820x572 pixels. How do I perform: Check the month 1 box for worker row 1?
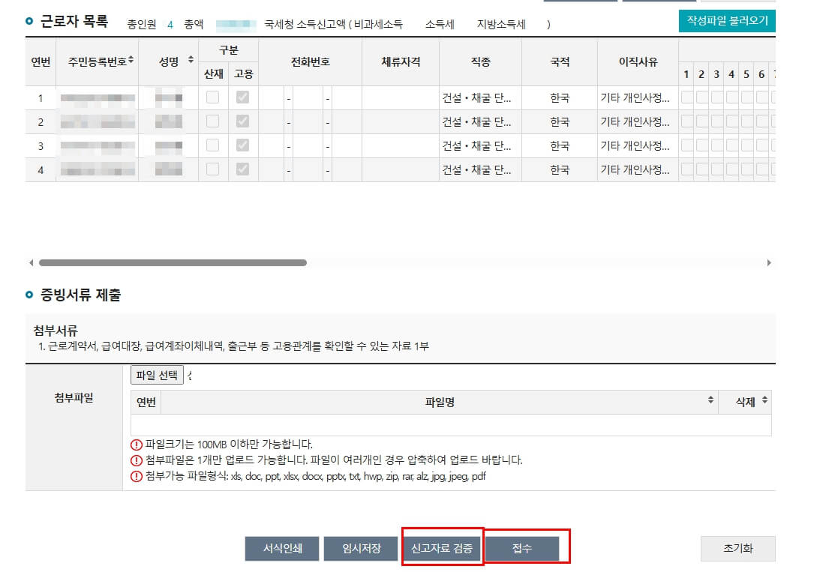pos(687,97)
